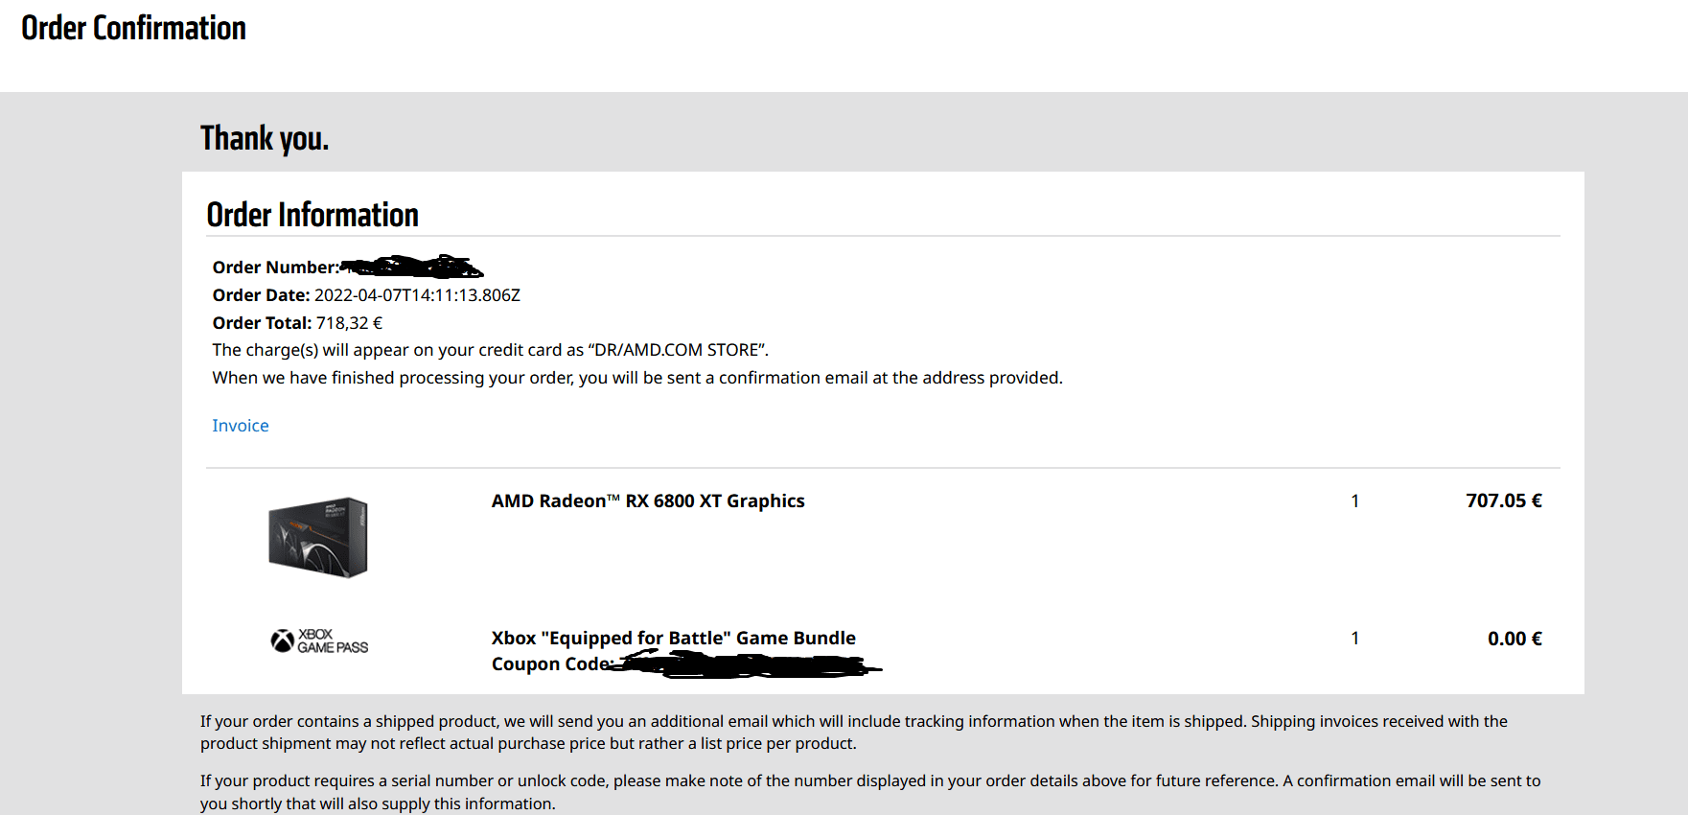
Task: Click the Order Total amount 718,32 €
Action: pyautogui.click(x=349, y=323)
